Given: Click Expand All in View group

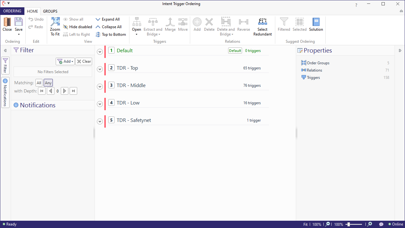Looking at the screenshot, I should tap(108, 19).
